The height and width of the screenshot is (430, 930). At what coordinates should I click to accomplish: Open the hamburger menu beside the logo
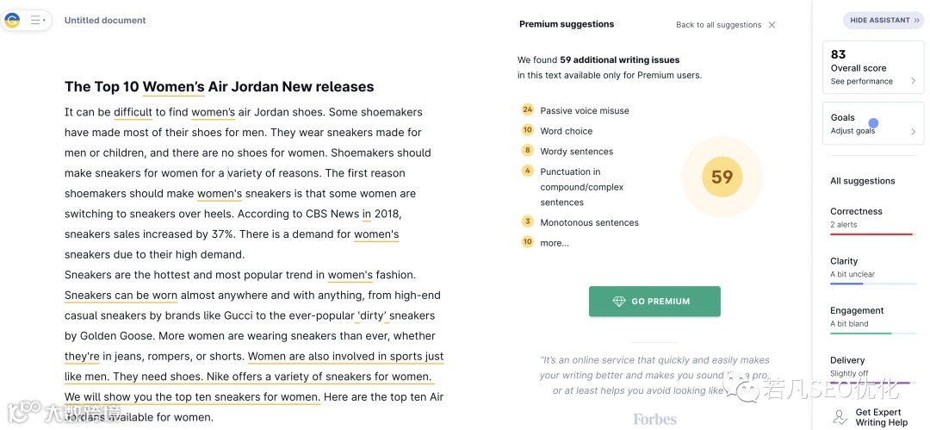pos(37,20)
